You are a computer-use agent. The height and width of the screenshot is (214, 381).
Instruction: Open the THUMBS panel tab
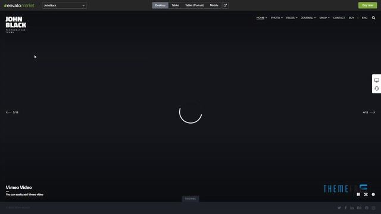[190, 199]
